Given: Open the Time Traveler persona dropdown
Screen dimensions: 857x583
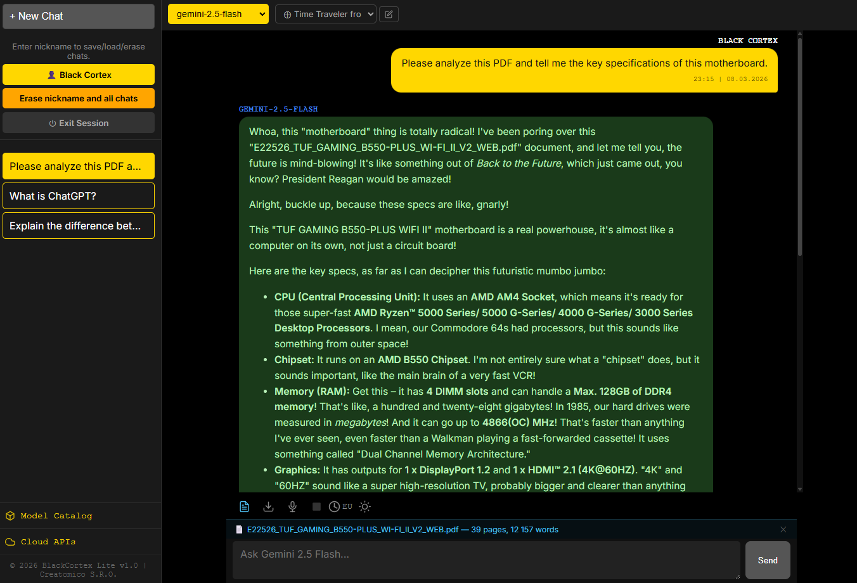Looking at the screenshot, I should (326, 14).
